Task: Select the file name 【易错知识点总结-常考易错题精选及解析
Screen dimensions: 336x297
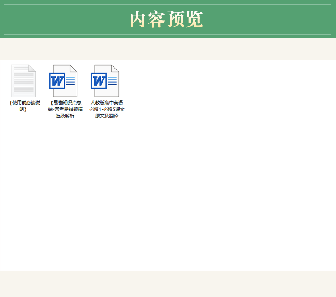Action: [x=65, y=109]
